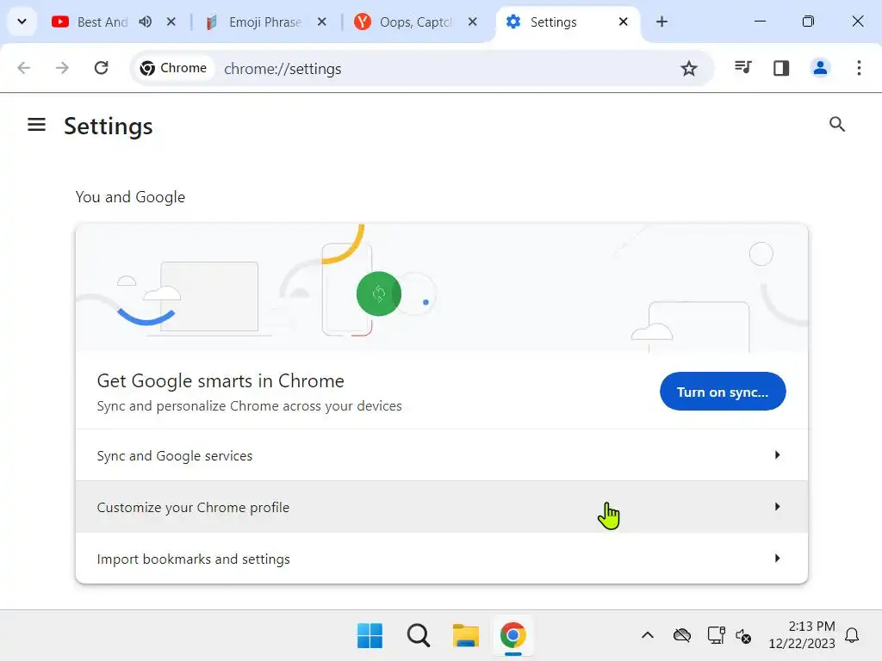Open Chrome three-dot menu
Screen dimensions: 882x661
coord(859,68)
